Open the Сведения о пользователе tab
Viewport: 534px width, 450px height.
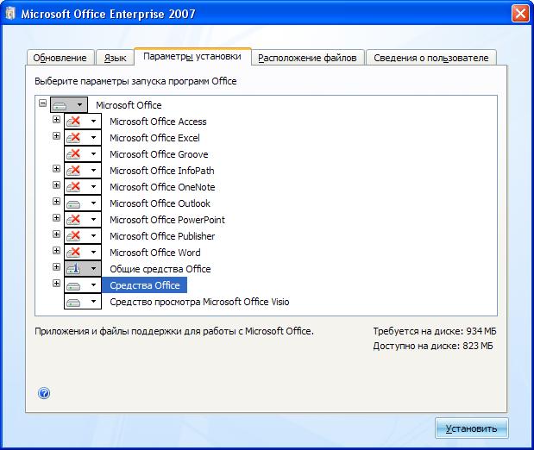click(431, 58)
